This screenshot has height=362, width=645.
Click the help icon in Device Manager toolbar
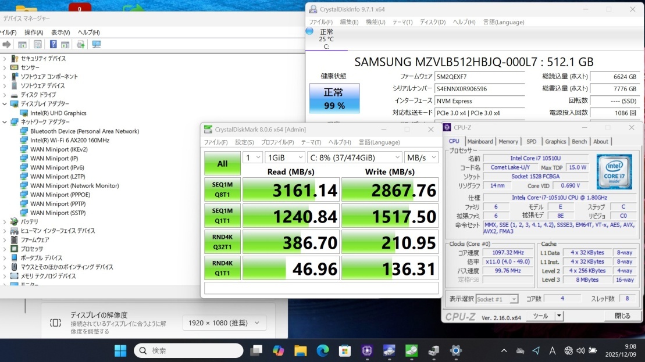[53, 45]
